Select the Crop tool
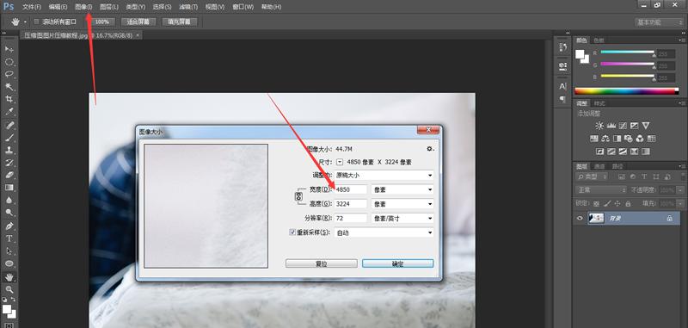Screen dimensions: 688x328 [x=9, y=99]
